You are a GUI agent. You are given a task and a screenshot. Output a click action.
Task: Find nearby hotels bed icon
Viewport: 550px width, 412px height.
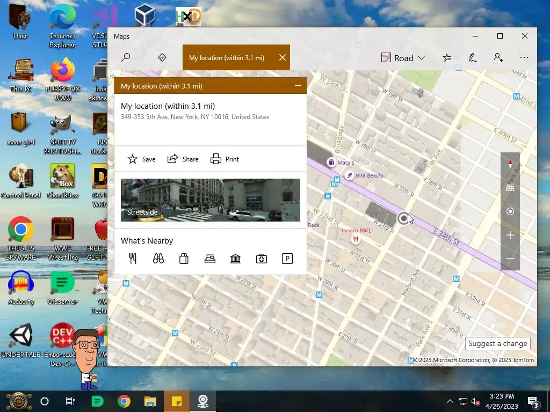pyautogui.click(x=210, y=259)
